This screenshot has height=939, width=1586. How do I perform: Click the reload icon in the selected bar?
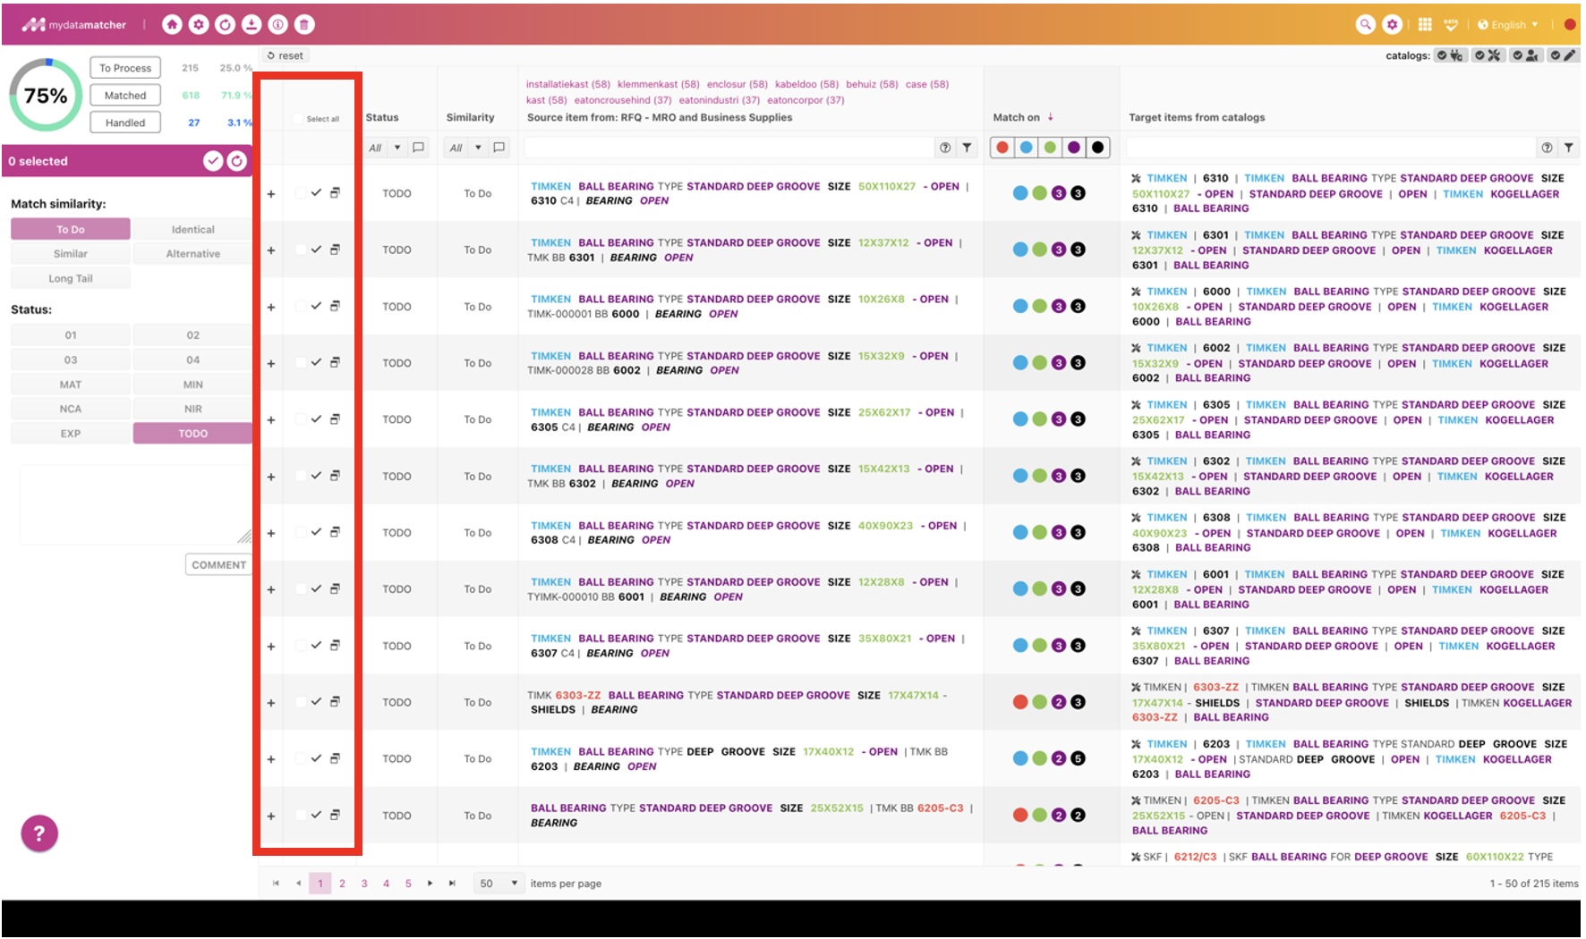237,161
